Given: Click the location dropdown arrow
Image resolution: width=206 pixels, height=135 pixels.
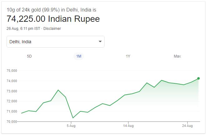Looking at the screenshot, I should pyautogui.click(x=100, y=42).
